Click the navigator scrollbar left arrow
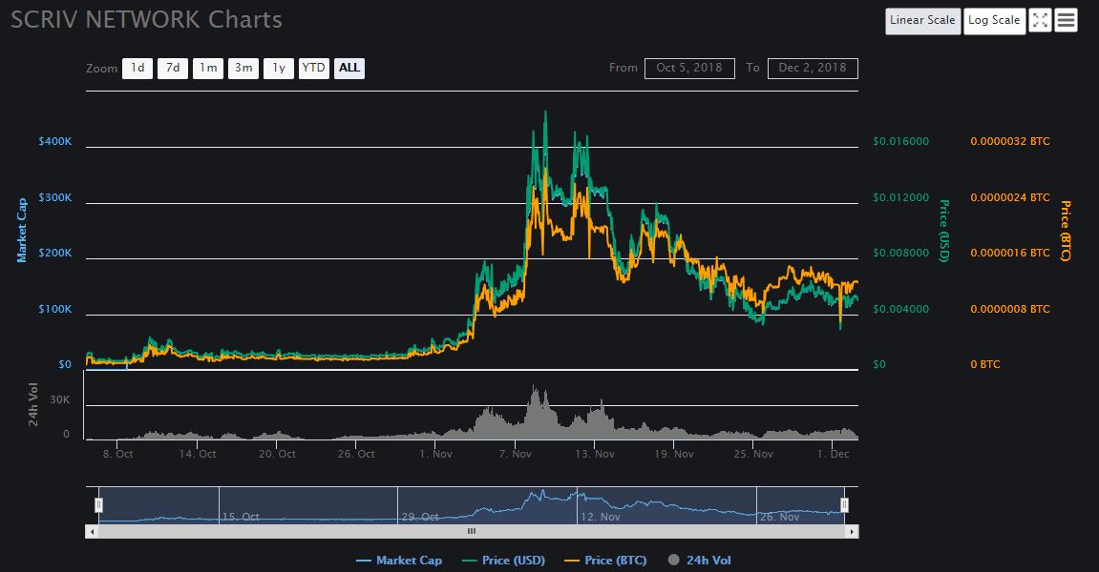Screen dimensions: 1099x572 92,531
